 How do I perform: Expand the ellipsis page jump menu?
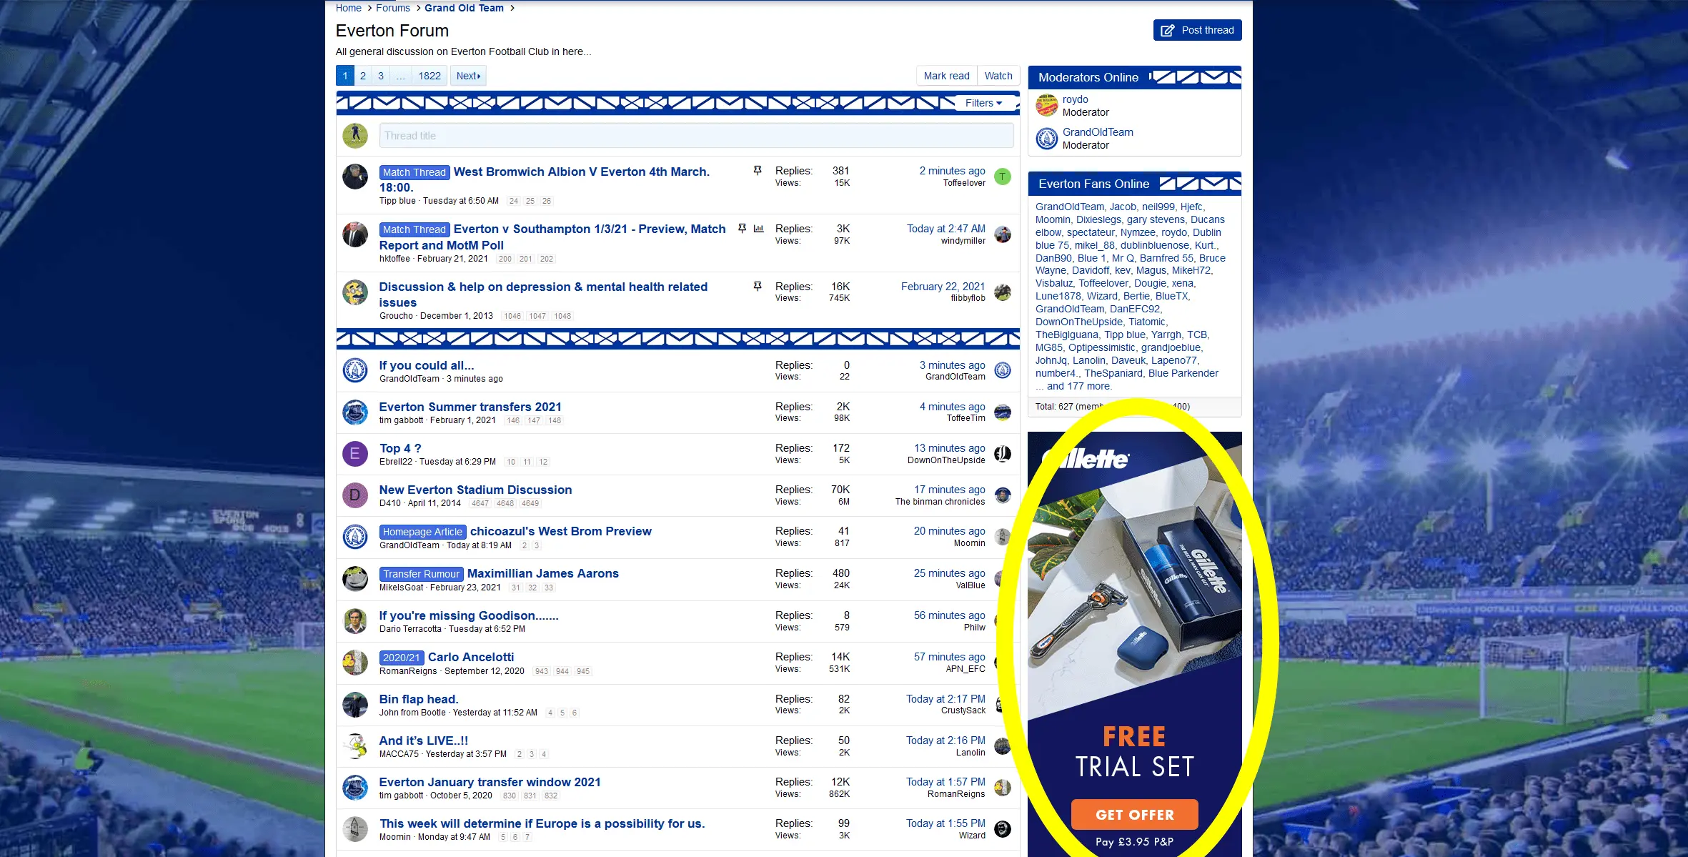[x=400, y=76]
